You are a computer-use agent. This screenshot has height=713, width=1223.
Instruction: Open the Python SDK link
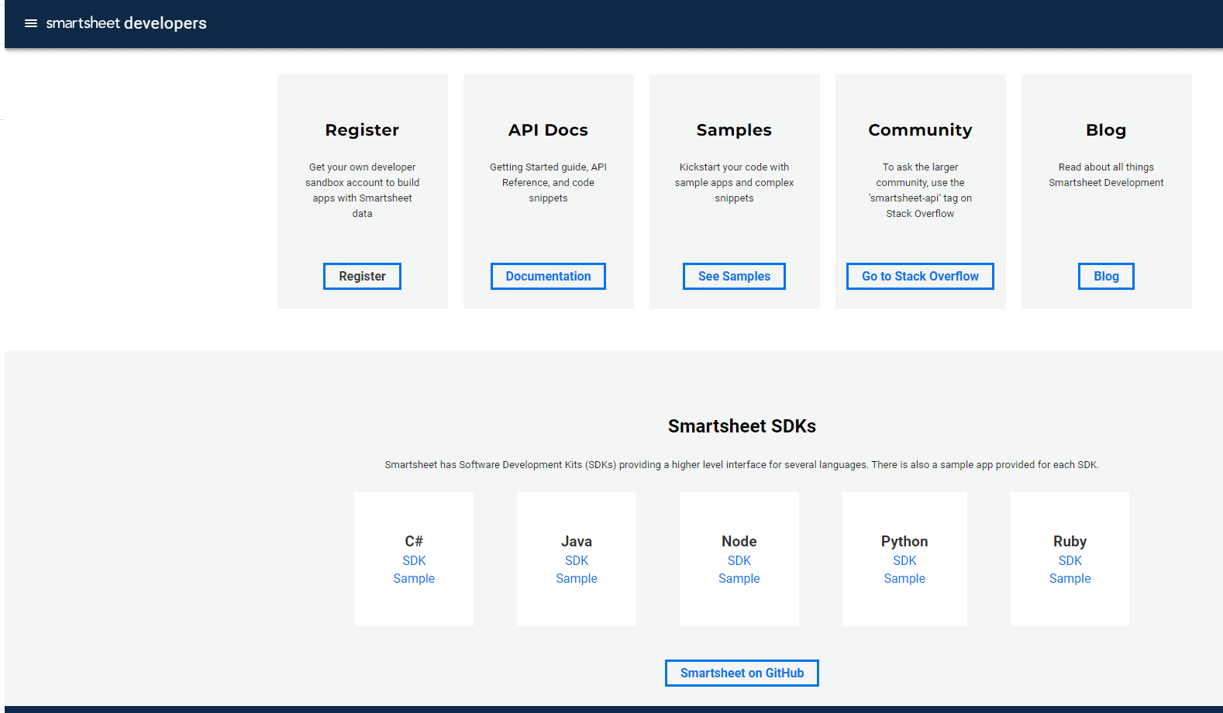(x=904, y=560)
